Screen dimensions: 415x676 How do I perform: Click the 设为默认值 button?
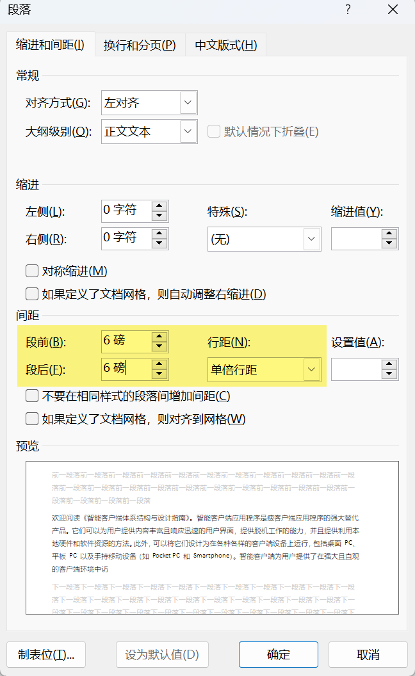162,654
